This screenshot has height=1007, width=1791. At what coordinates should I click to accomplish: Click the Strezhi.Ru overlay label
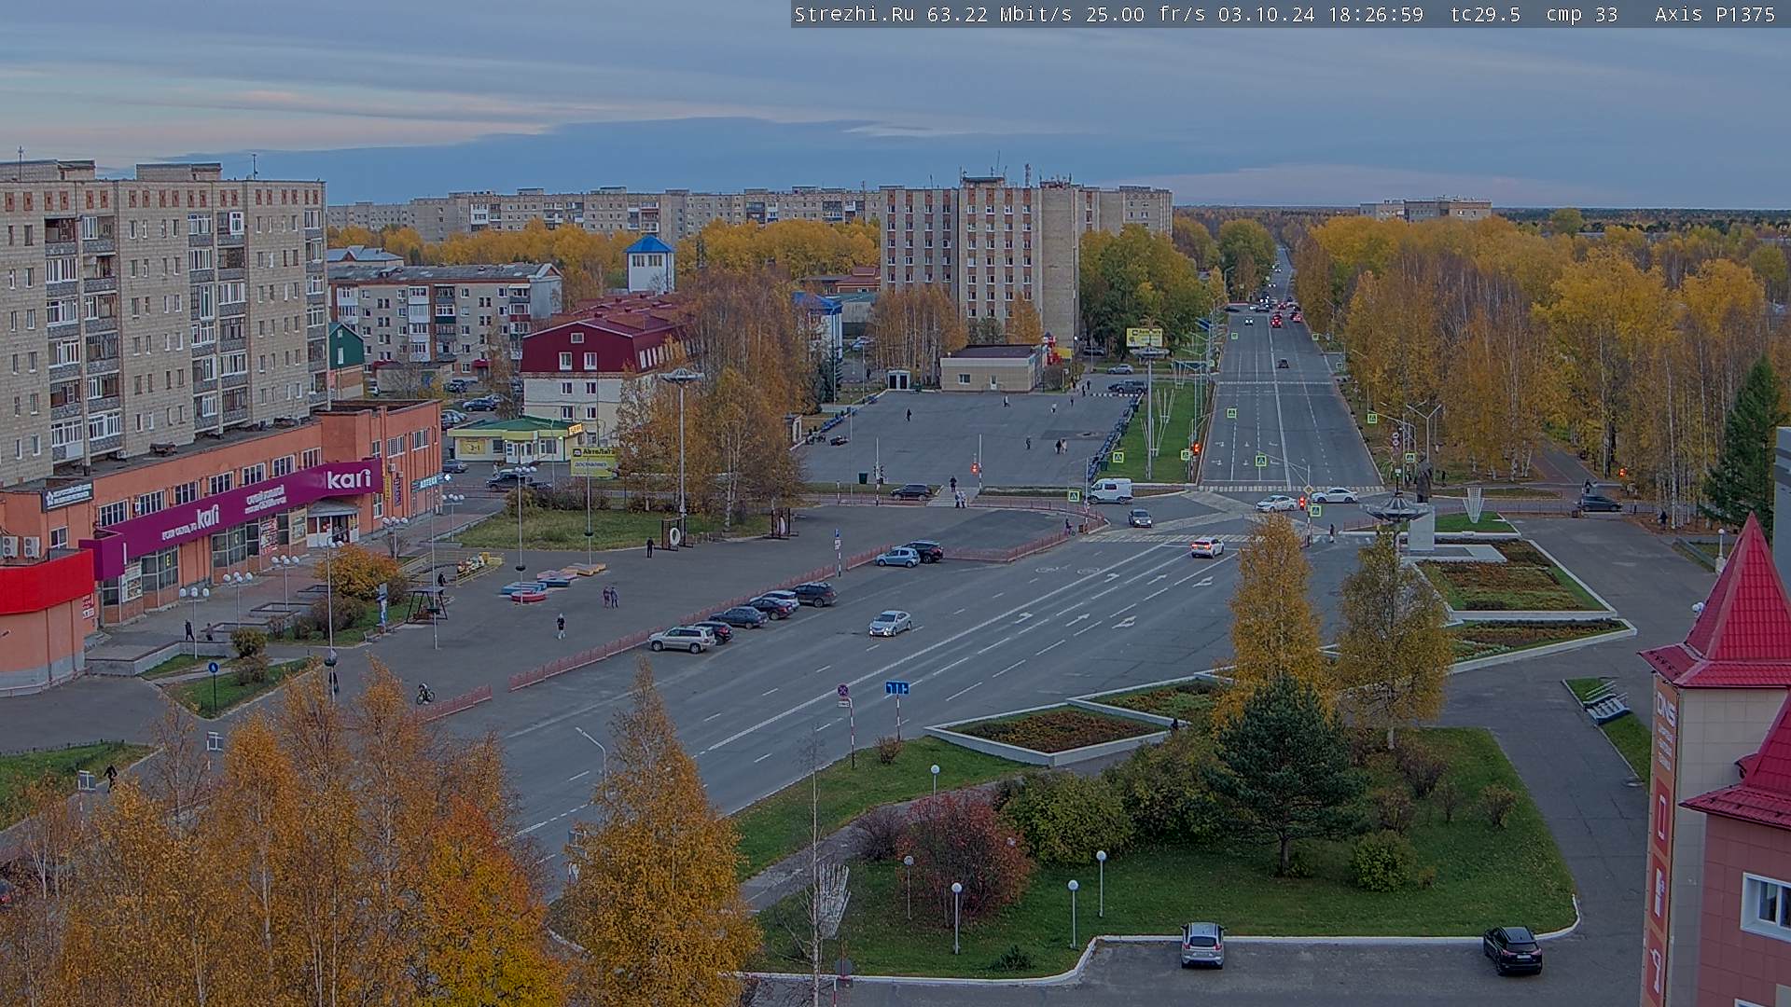tap(854, 14)
